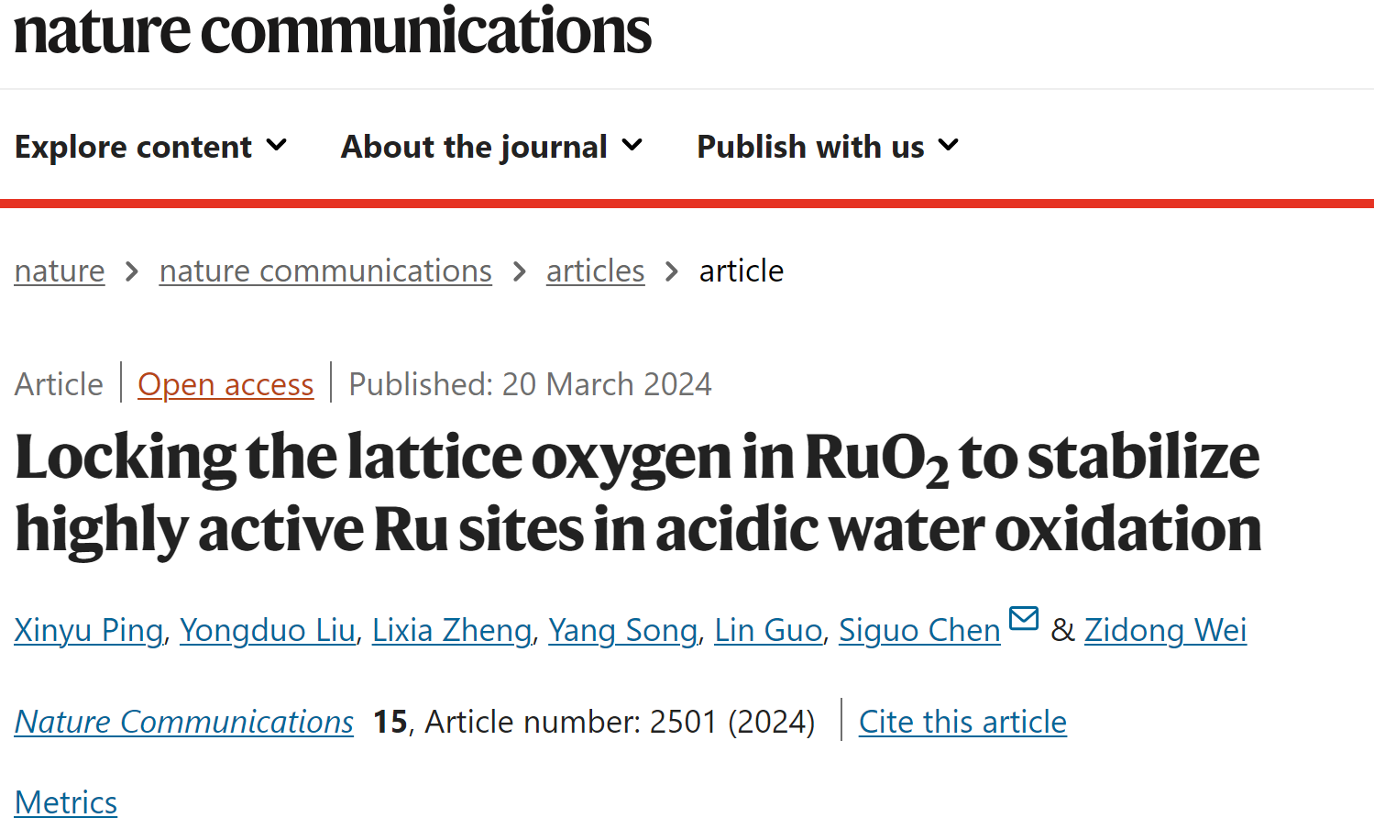Open the About the journal menu
This screenshot has width=1374, height=829.
492,147
